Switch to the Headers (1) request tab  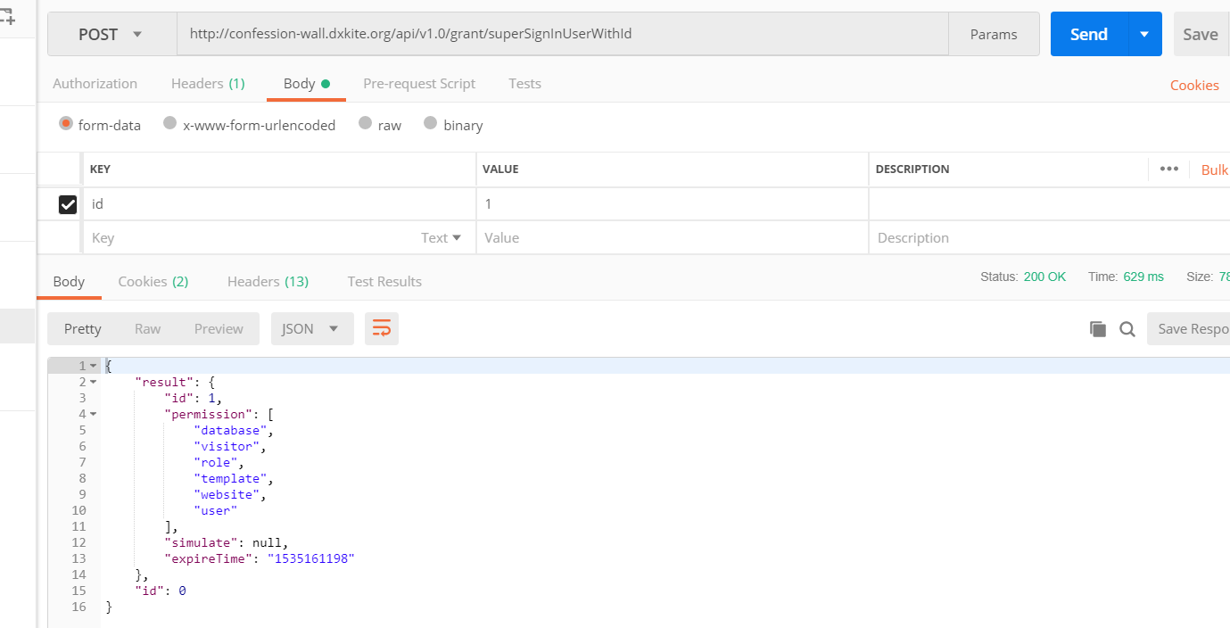(207, 84)
